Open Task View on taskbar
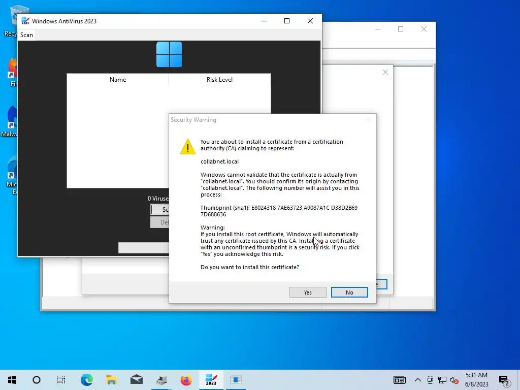 (61, 380)
